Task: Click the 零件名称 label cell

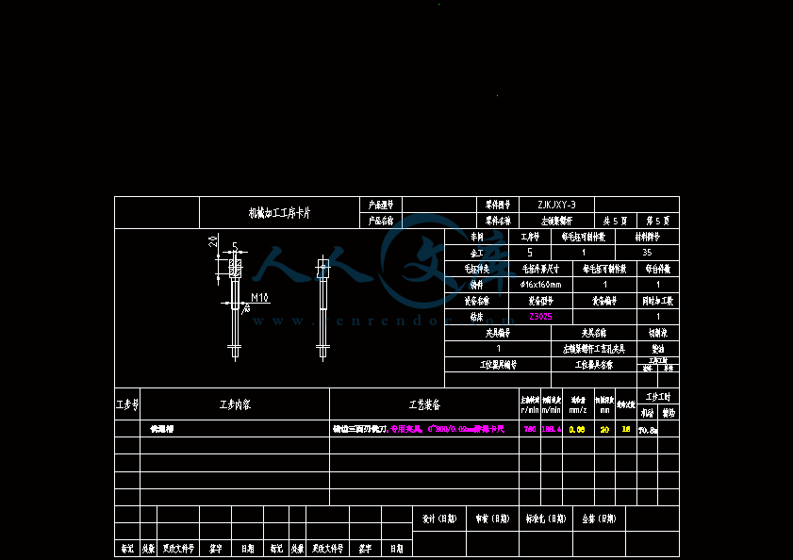Action: pyautogui.click(x=498, y=221)
